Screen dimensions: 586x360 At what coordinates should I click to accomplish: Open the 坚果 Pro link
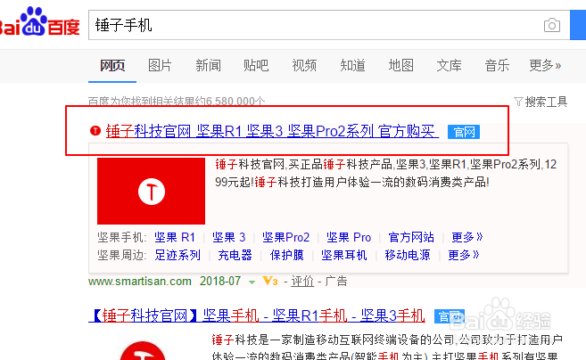349,238
